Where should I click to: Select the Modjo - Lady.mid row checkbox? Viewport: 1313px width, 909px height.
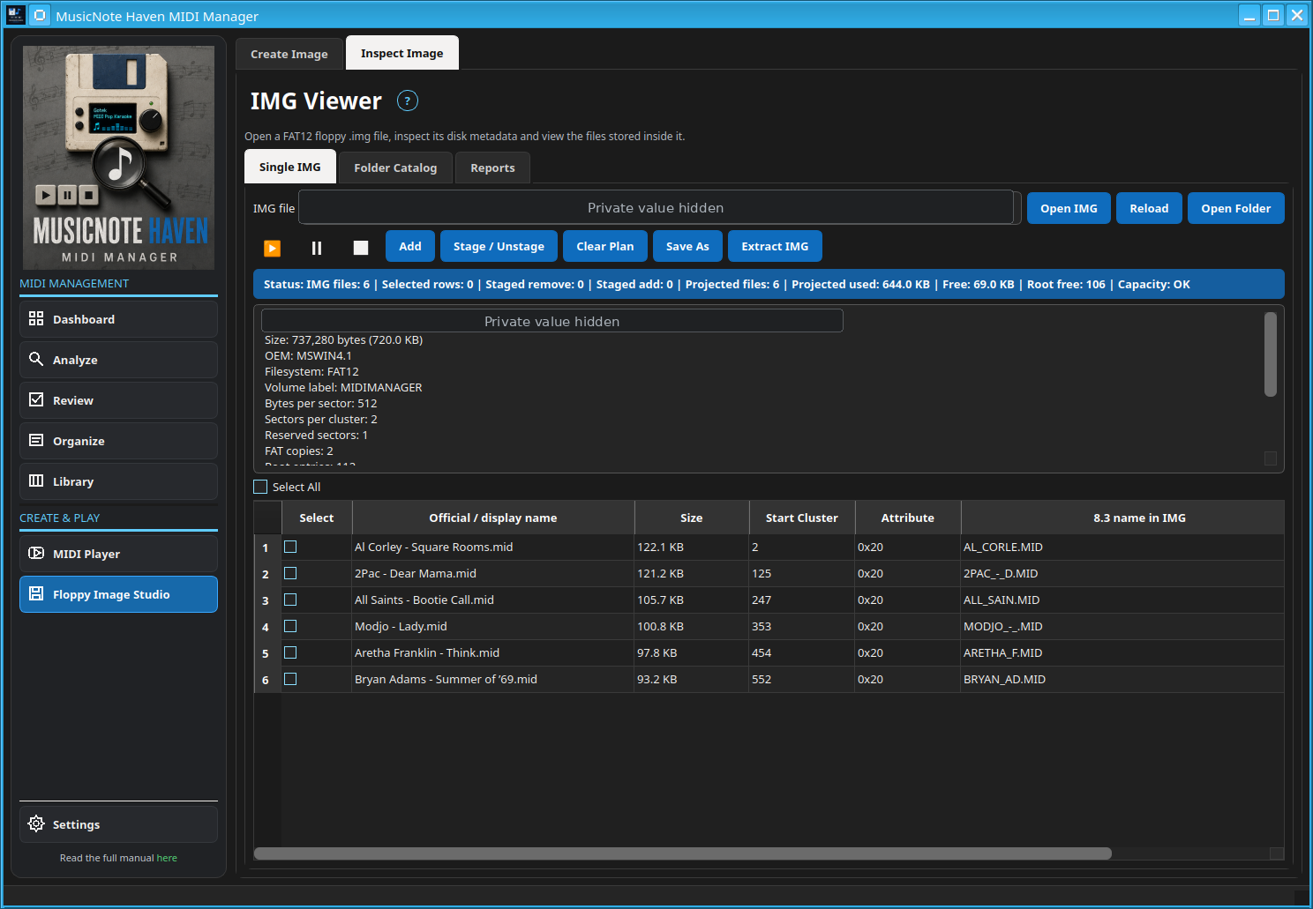(290, 626)
